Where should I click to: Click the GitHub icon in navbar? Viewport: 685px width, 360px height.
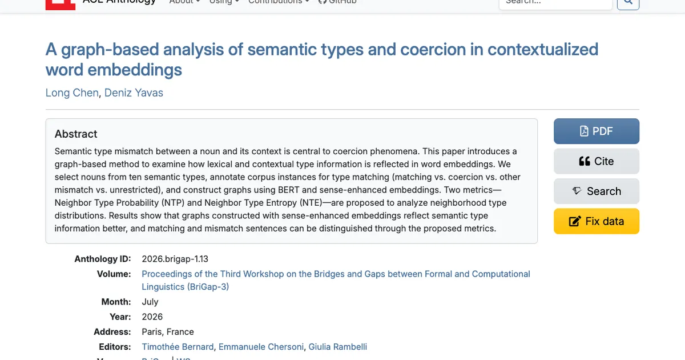(322, 2)
